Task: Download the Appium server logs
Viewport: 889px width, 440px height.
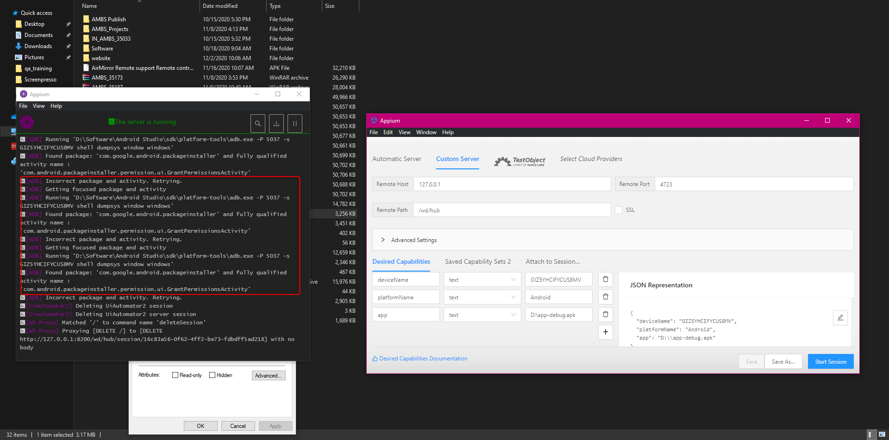Action: [x=276, y=123]
